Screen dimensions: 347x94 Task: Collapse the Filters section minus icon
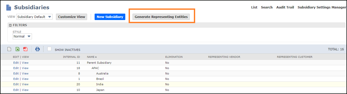point(10,25)
